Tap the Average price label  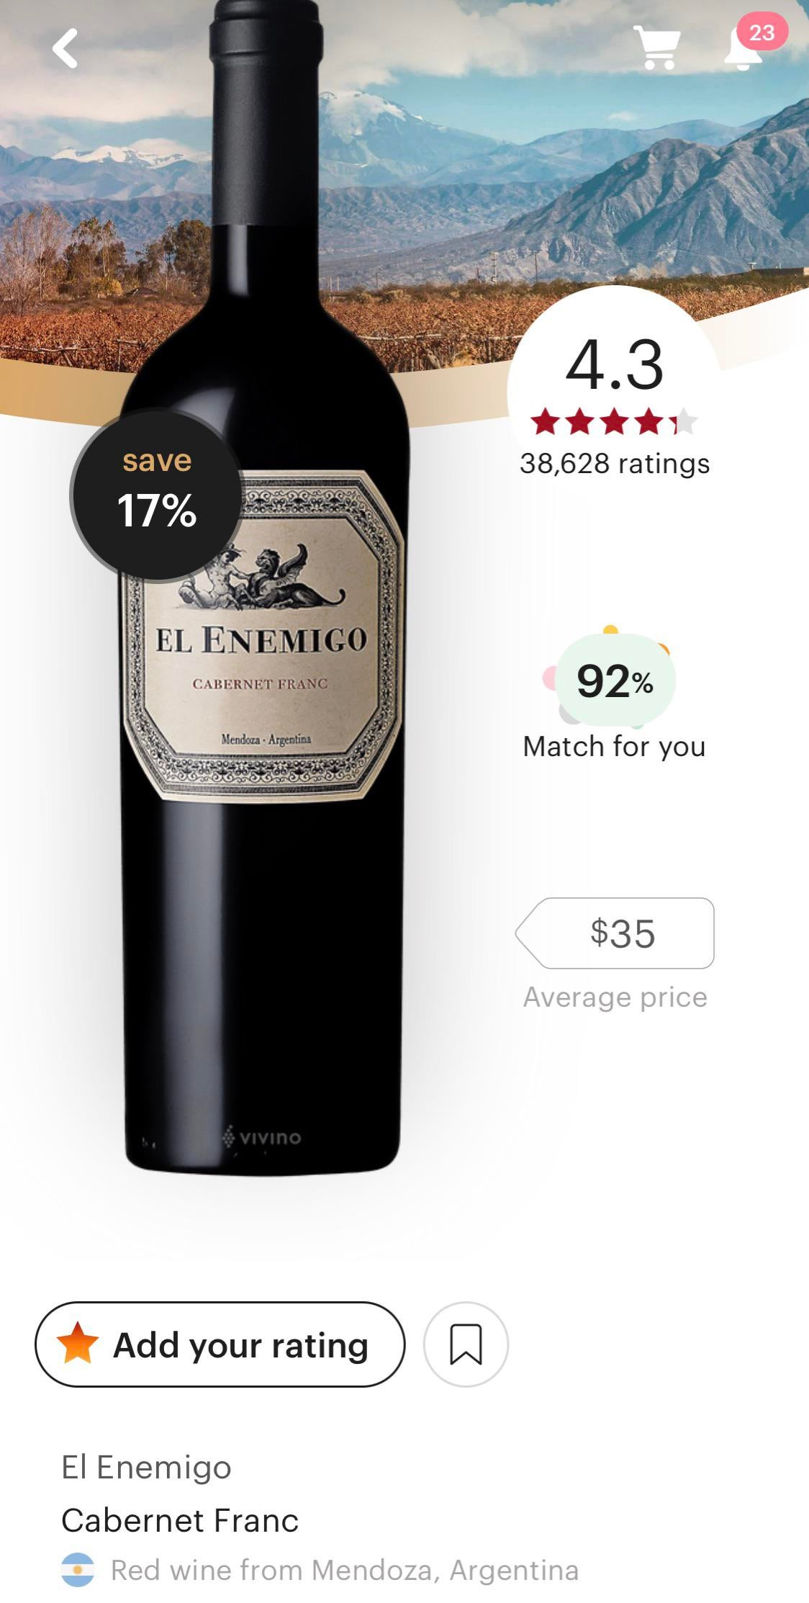(x=615, y=997)
